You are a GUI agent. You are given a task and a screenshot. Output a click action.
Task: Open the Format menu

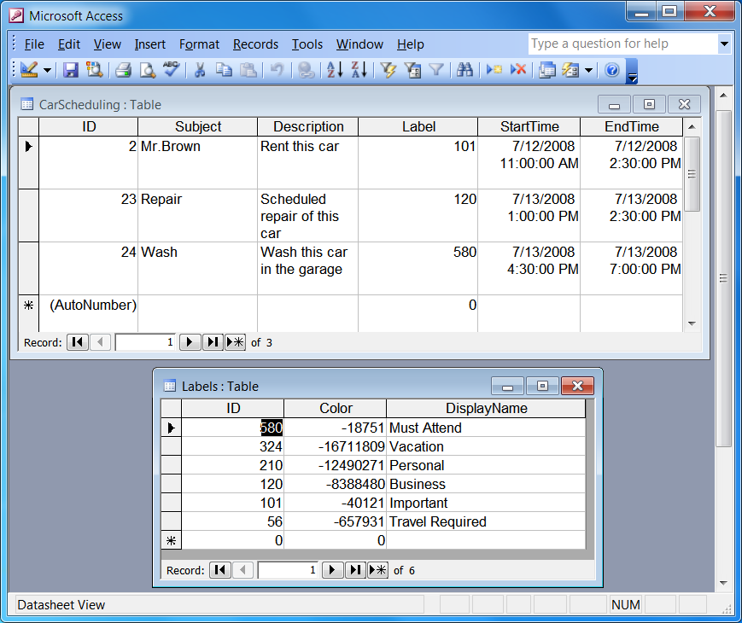pos(199,44)
